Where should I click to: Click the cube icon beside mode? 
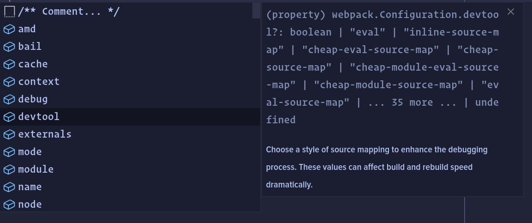click(x=9, y=152)
